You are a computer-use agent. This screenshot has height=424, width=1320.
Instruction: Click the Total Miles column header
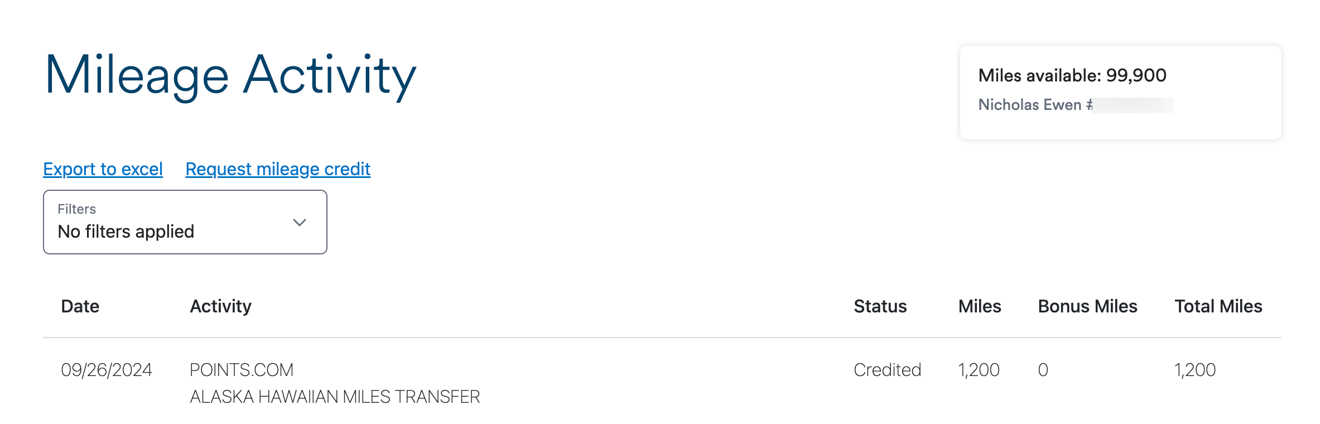1218,306
